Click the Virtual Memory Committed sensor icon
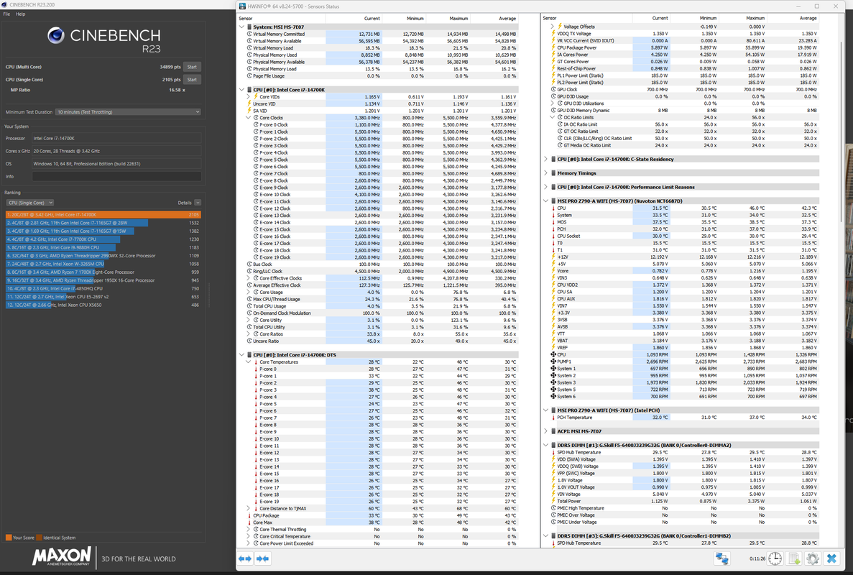Viewport: 853px width, 575px height. click(x=249, y=34)
